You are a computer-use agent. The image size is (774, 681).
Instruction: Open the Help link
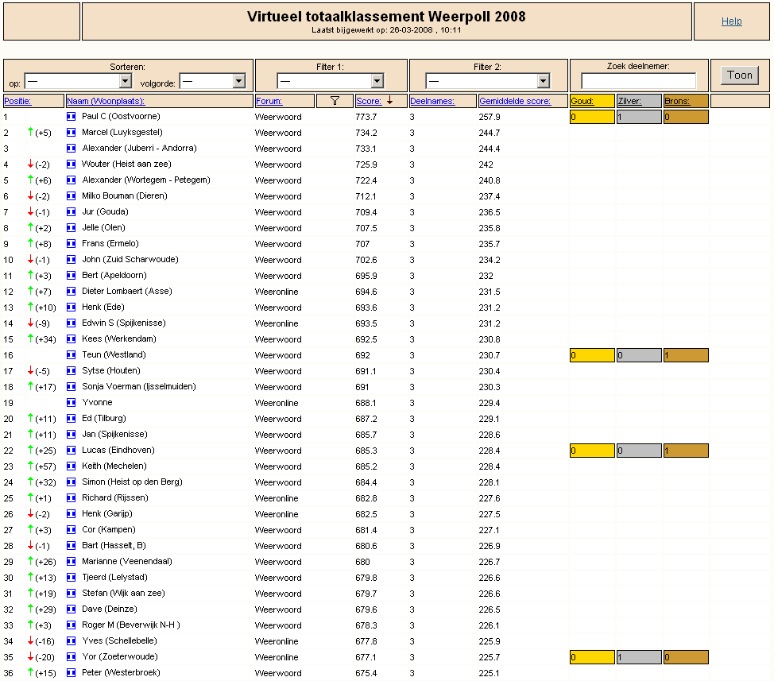[x=732, y=21]
